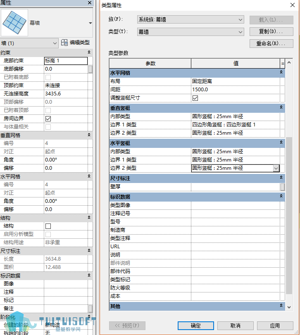Click the 垂直竖梃 内部类型 value cell
The image size is (300, 335).
(236, 116)
